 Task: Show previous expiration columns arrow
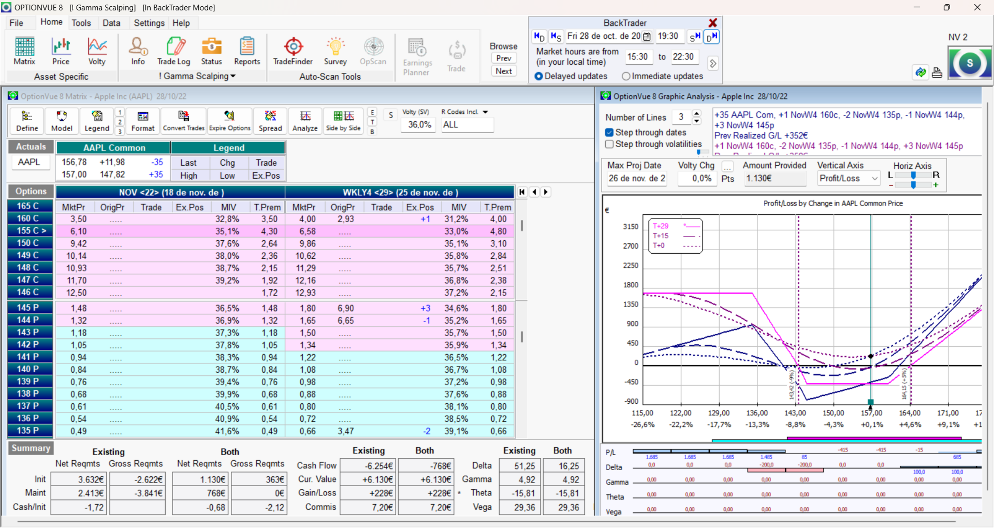click(534, 192)
